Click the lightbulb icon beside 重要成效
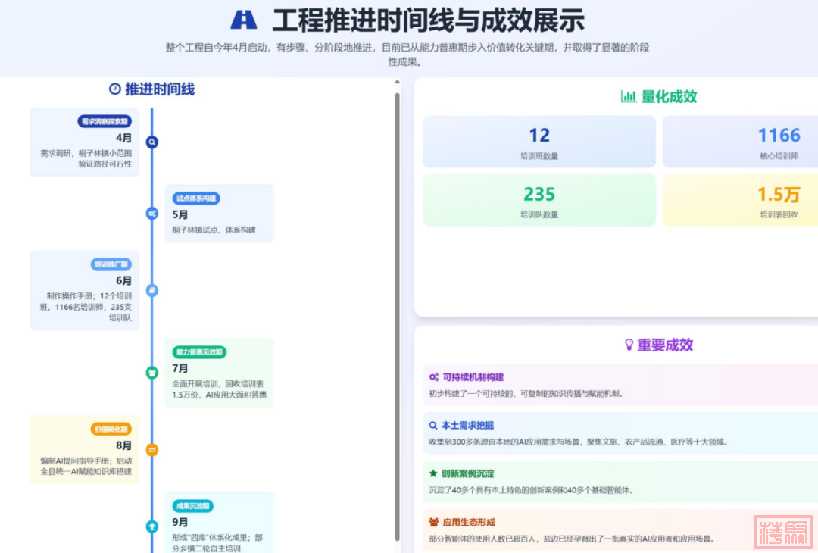 [x=628, y=345]
